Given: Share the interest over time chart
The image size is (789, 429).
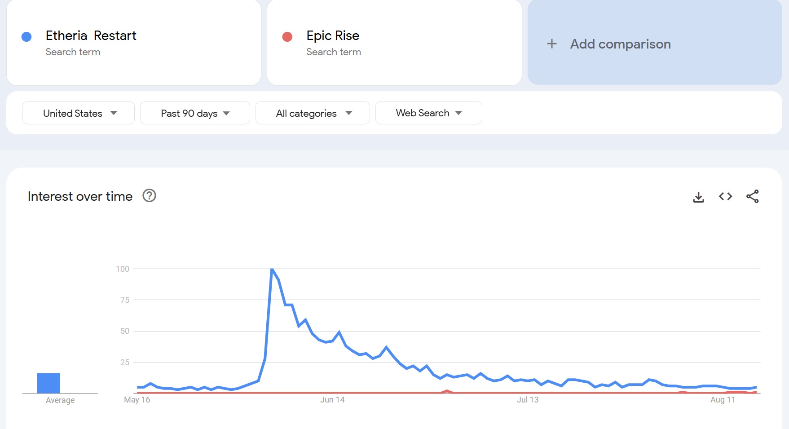Looking at the screenshot, I should click(x=752, y=196).
